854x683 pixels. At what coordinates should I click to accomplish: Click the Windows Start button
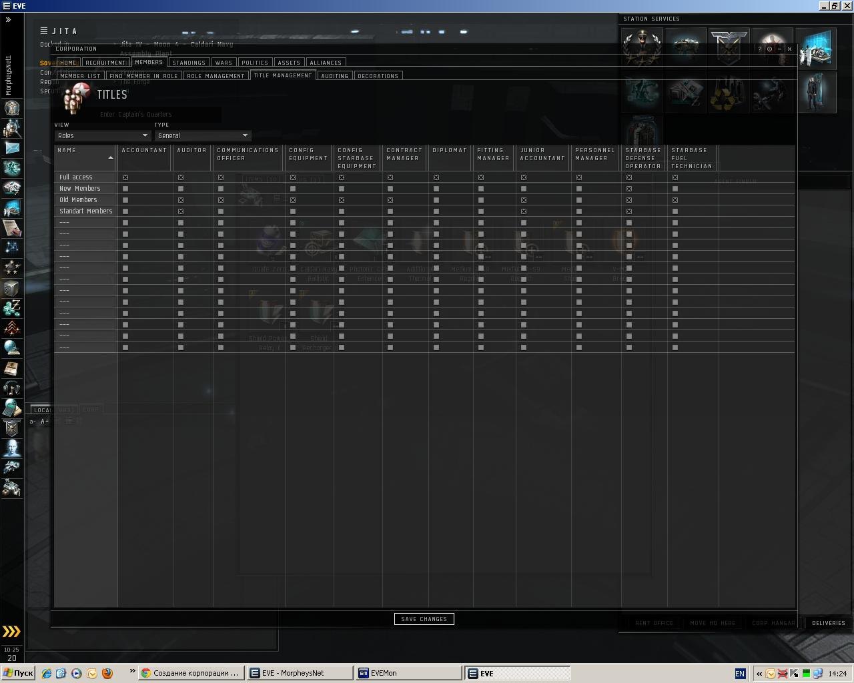pos(18,673)
